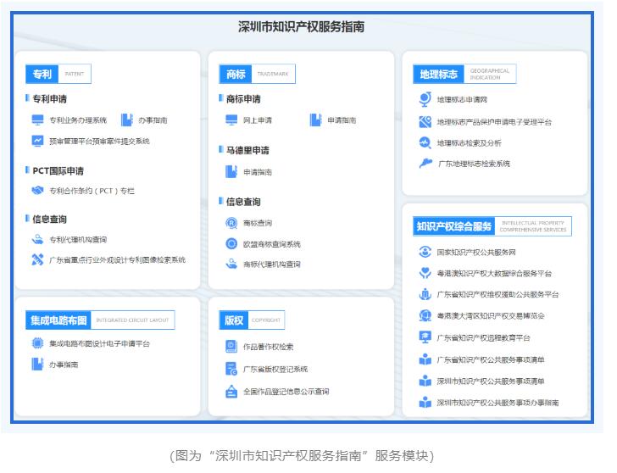617x473 pixels.
Task: Click the key icon beside 广东地理标志检索系统
Action: click(x=425, y=164)
